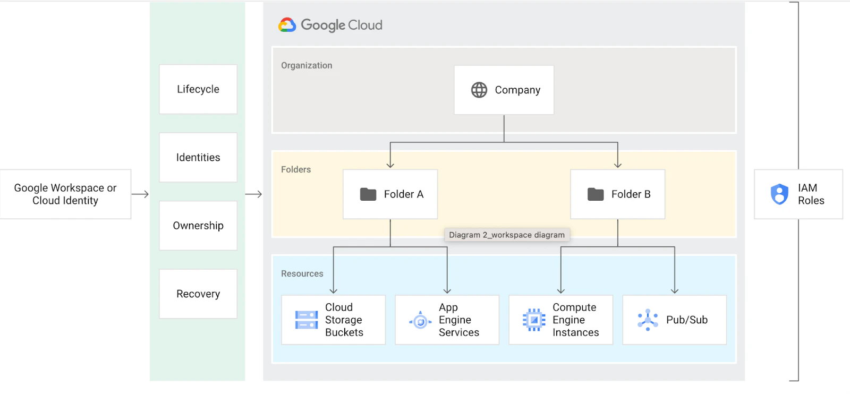Screen dimensions: 850x394
Task: Click the 'Google Cloud' wordmark text
Action: pos(342,25)
